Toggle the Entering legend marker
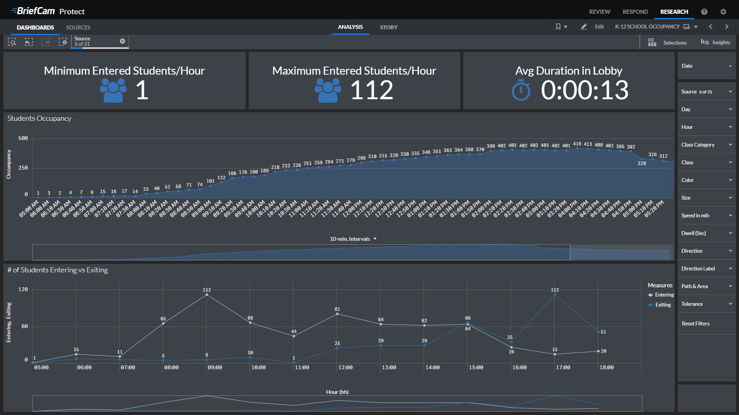 point(650,295)
